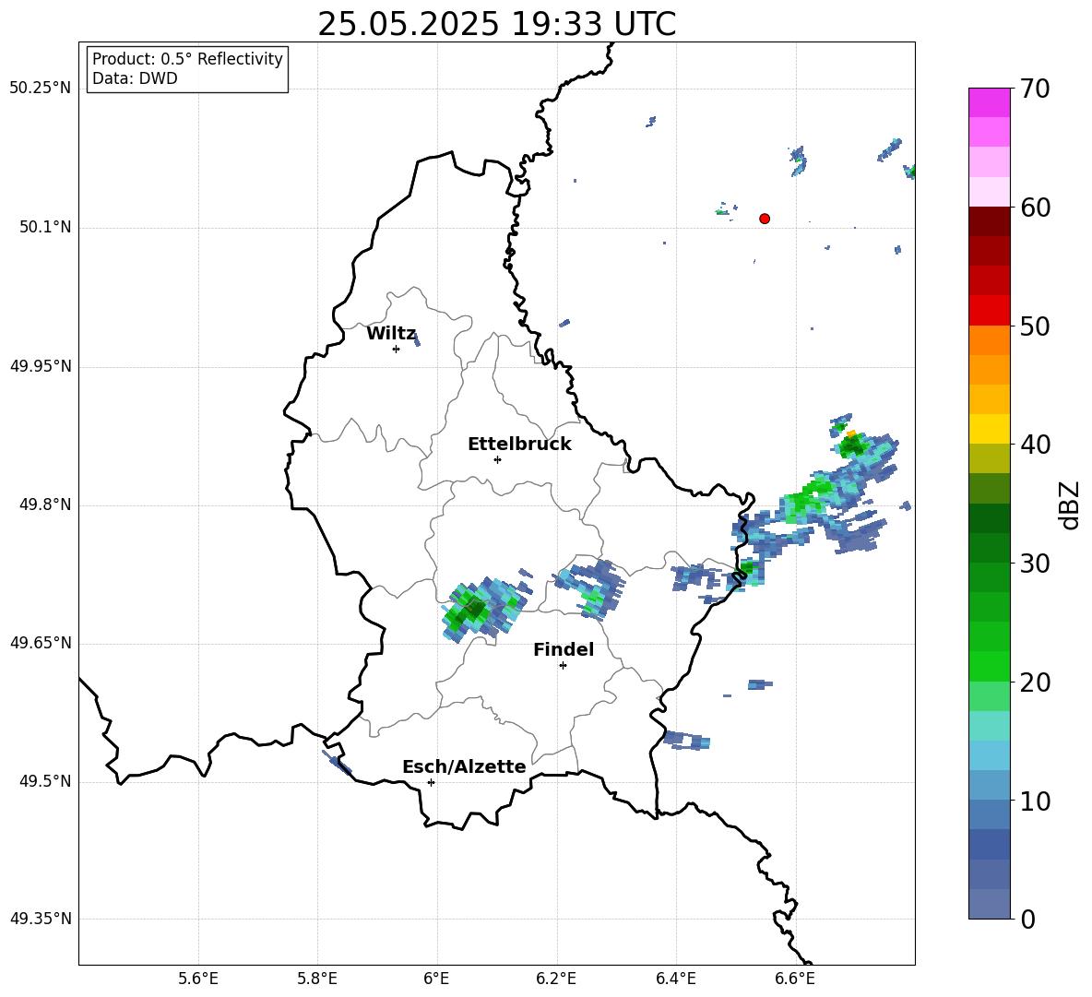Pick the slate blue swatch at colorbar bottom
Image resolution: width=1092 pixels, height=997 pixels.
pos(990,904)
